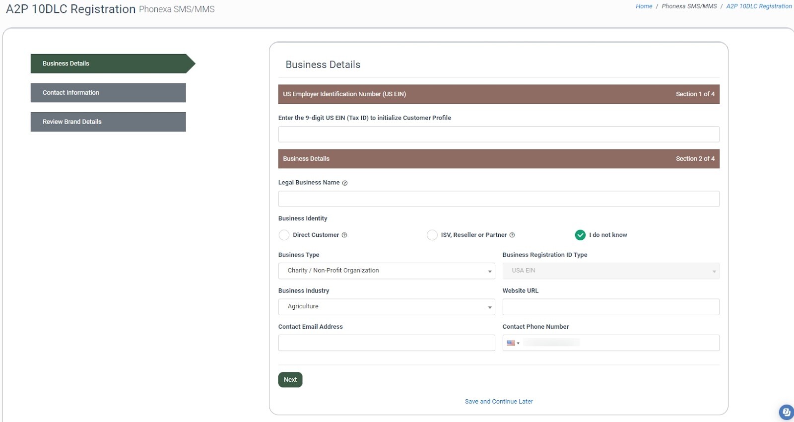Click the 'Section 1 of 4' label
Screen dimensions: 794x422
(x=695, y=94)
